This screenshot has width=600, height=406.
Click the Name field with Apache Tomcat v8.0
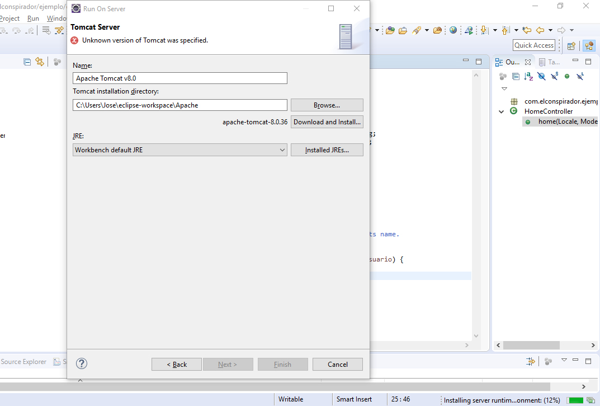(180, 78)
